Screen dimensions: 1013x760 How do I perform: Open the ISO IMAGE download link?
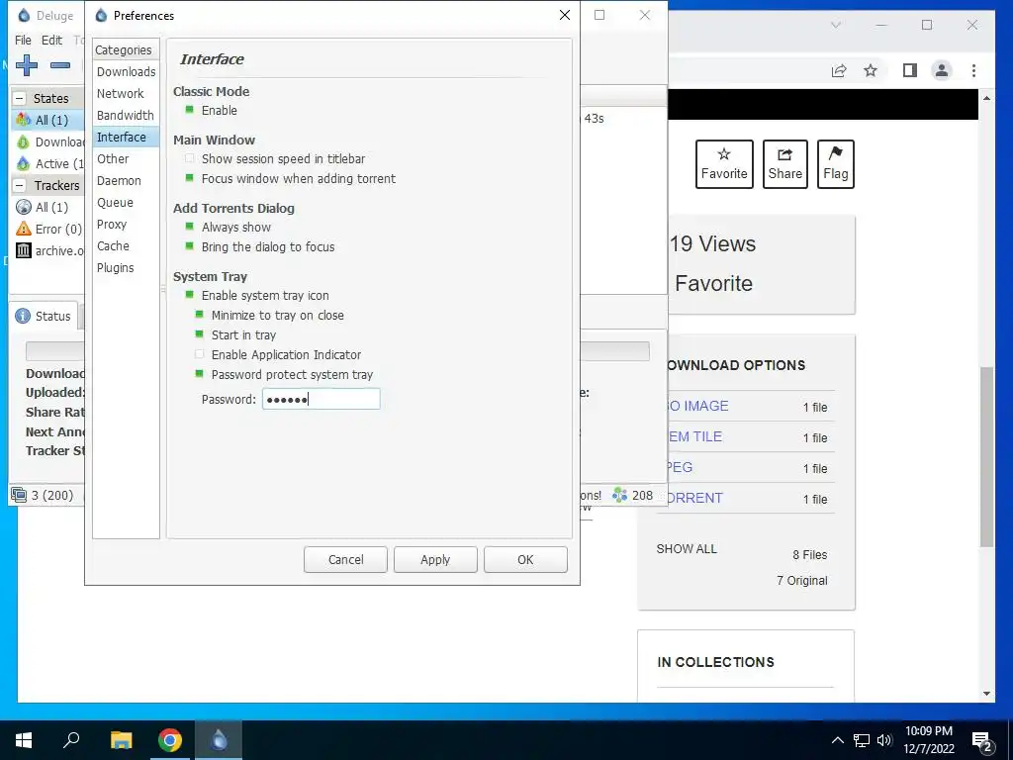(x=697, y=406)
